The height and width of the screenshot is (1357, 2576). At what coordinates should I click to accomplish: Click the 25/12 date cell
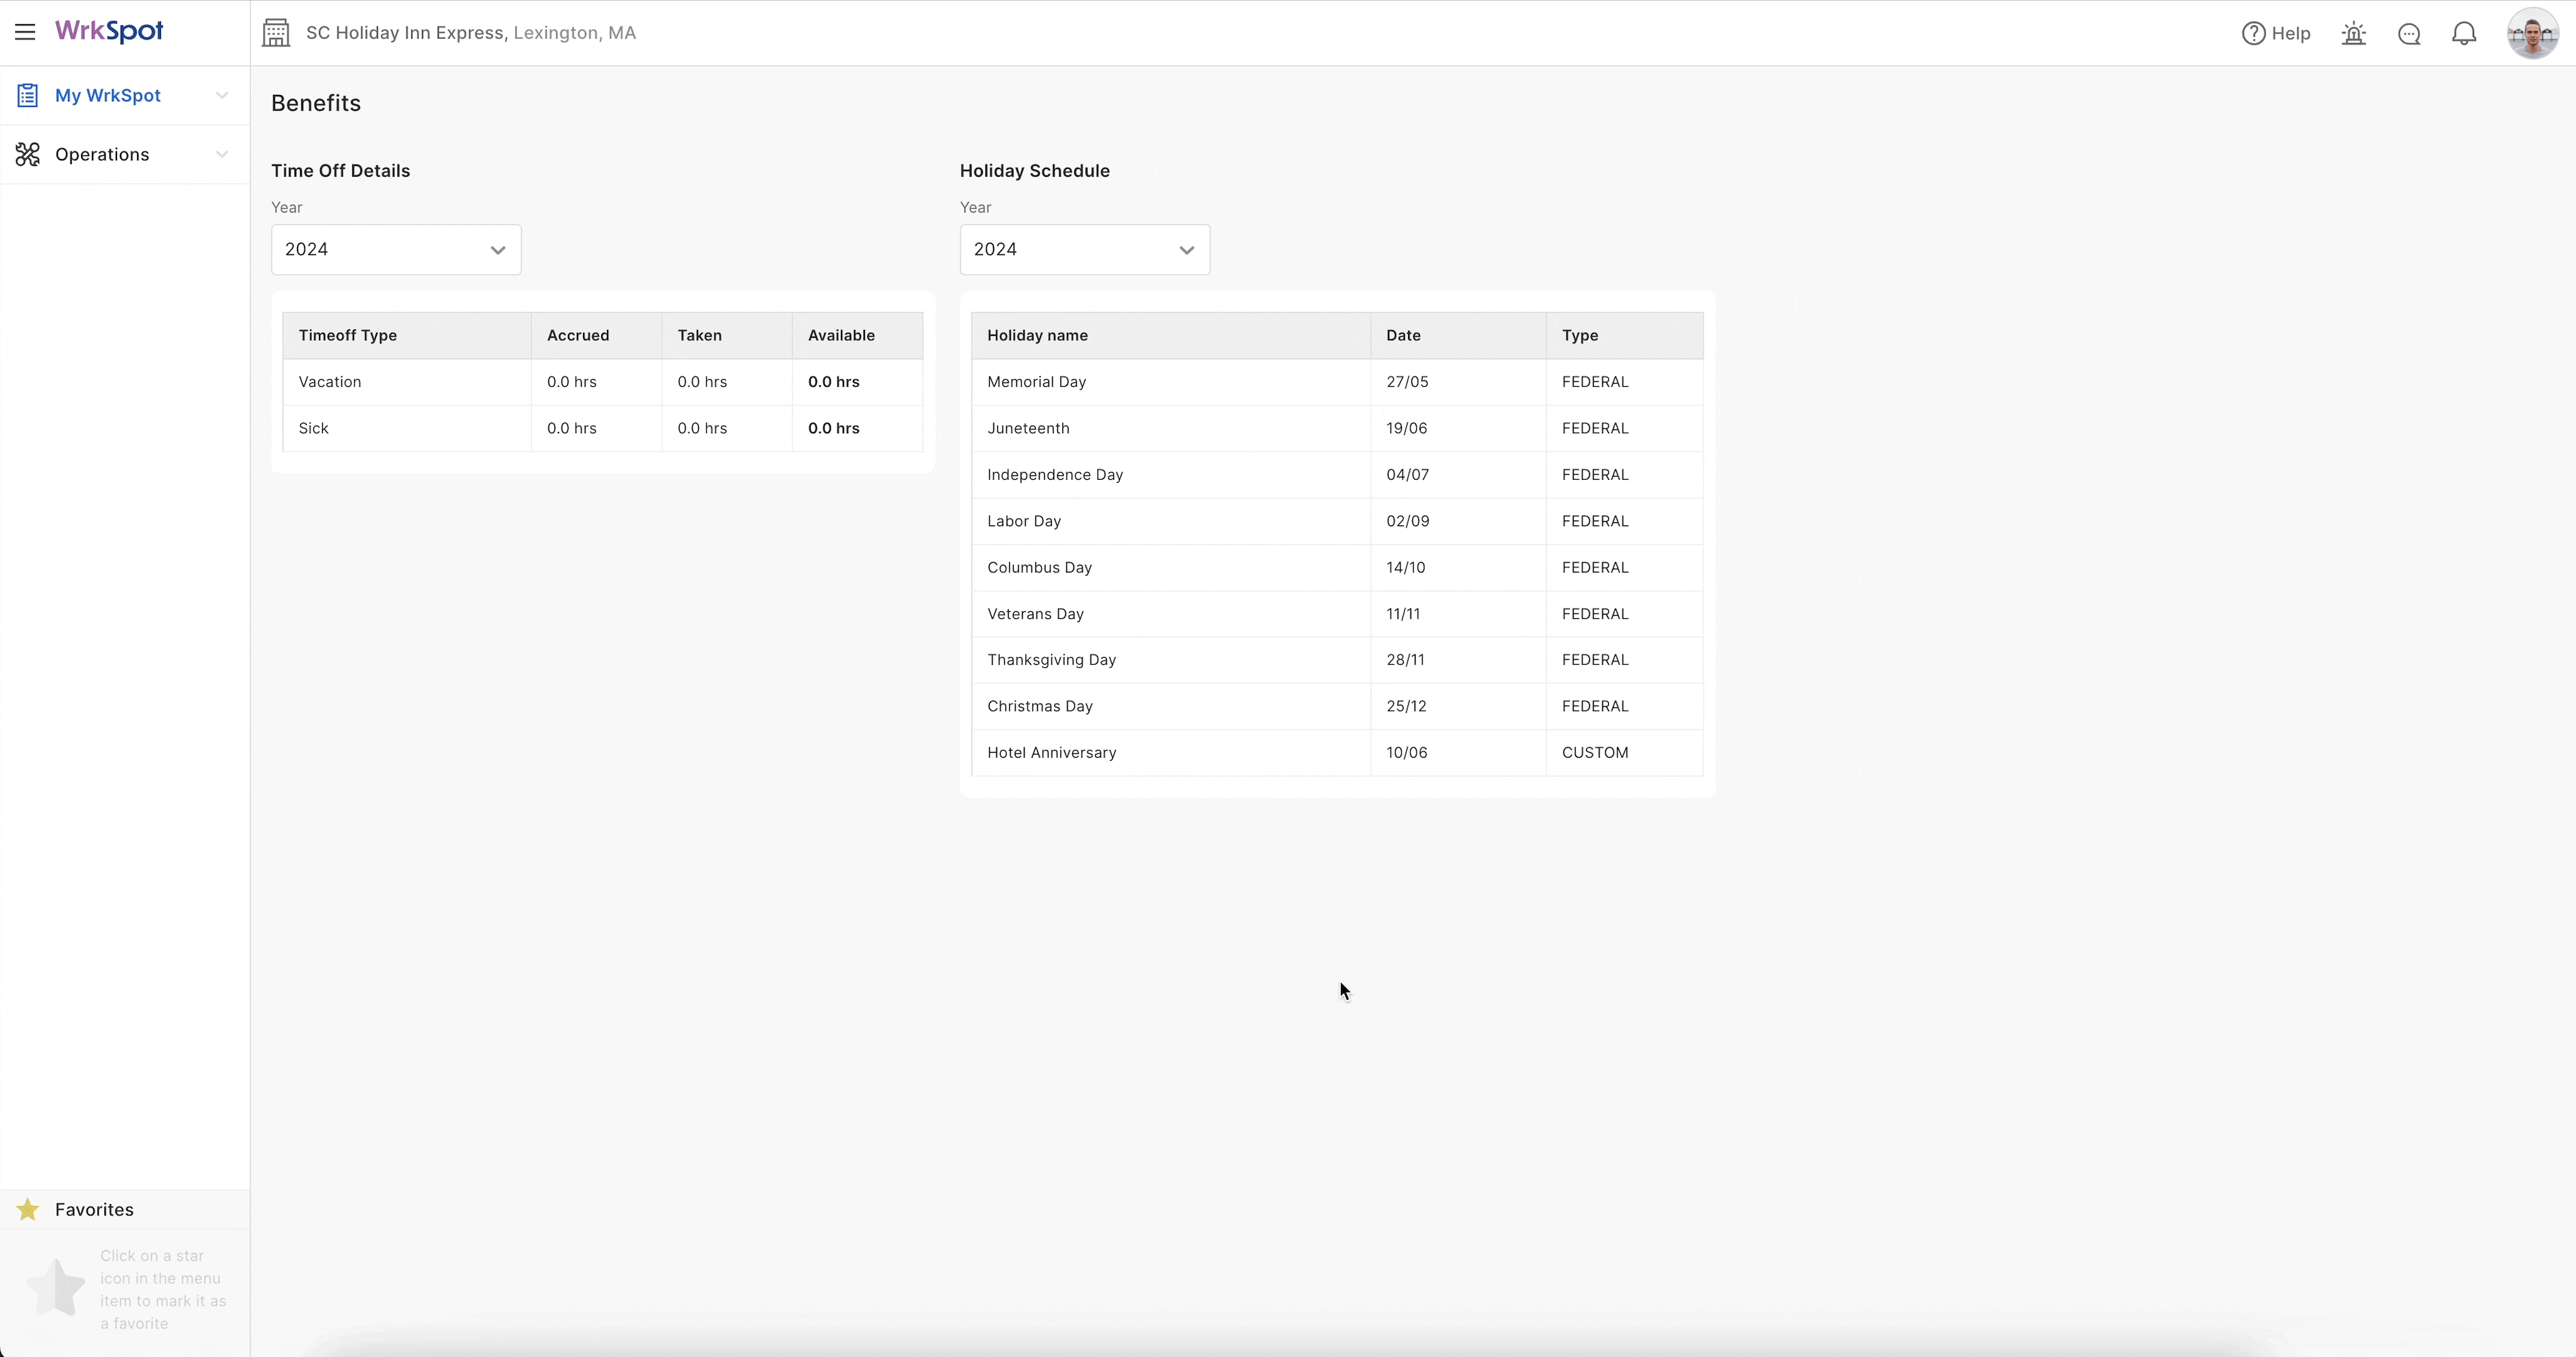pyautogui.click(x=1458, y=706)
